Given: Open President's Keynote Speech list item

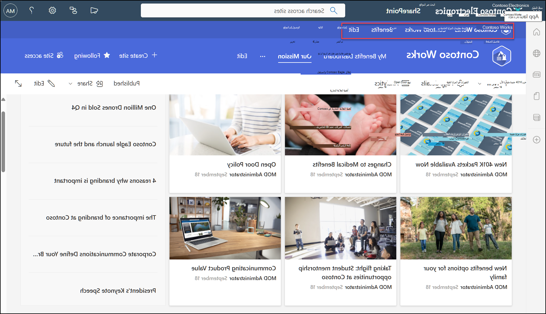Looking at the screenshot, I should (x=118, y=291).
